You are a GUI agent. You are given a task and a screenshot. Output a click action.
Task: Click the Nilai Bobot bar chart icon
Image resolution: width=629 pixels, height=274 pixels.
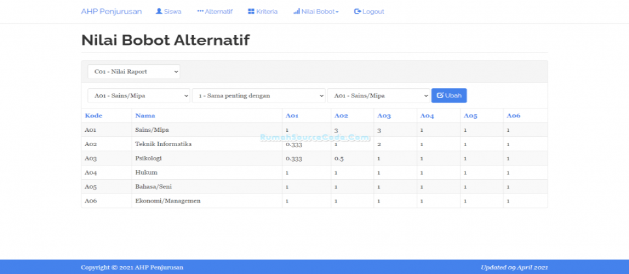point(296,12)
